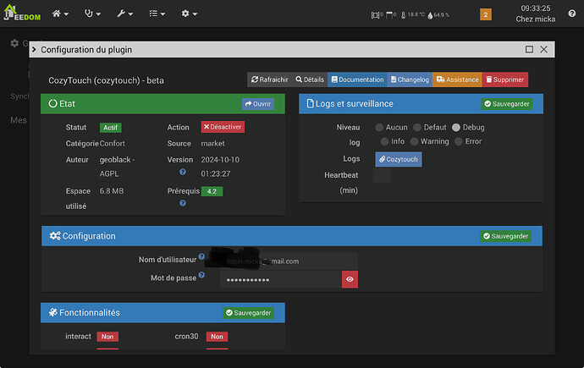This screenshot has width=584, height=368.
Task: Click the Mot de passe input field
Action: pyautogui.click(x=281, y=279)
